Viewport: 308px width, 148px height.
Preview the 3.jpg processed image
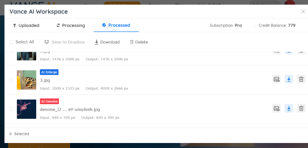276,79
